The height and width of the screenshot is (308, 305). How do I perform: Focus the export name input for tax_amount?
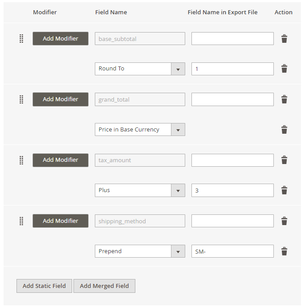tap(232, 160)
